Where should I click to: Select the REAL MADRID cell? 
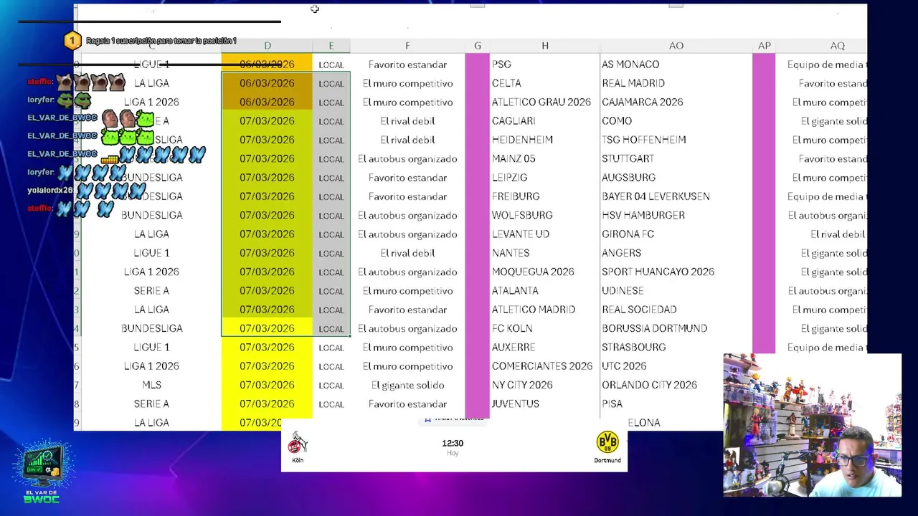pyautogui.click(x=676, y=83)
